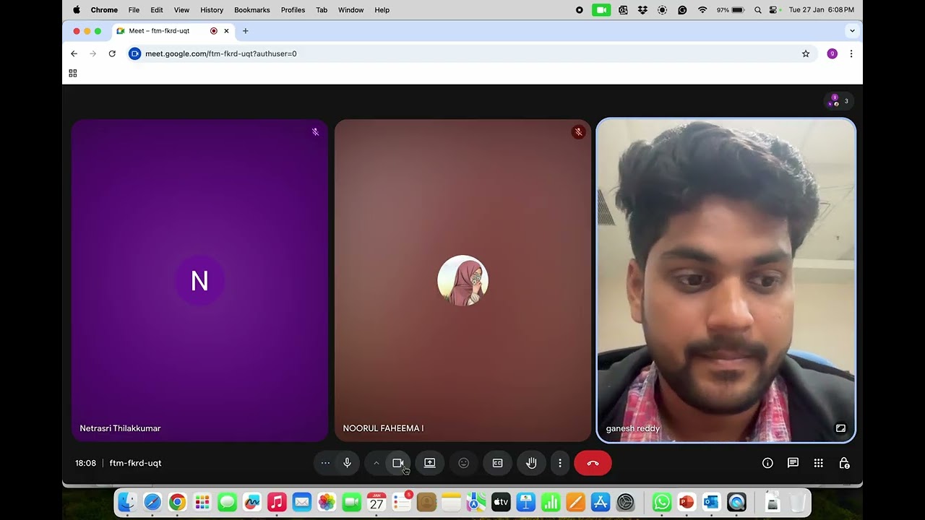The height and width of the screenshot is (520, 925).
Task: Open Photos app in the Dock
Action: tap(327, 502)
